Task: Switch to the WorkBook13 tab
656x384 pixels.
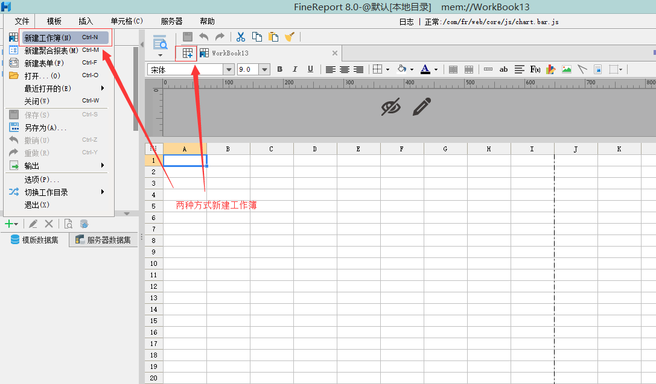Action: 230,53
